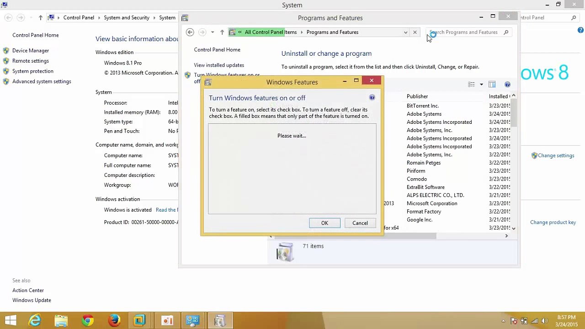Open Device Manager in System window
Viewport: 585px width, 329px height.
click(31, 51)
